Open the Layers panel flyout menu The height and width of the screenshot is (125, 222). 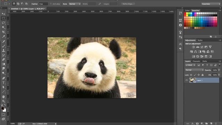coord(220,61)
